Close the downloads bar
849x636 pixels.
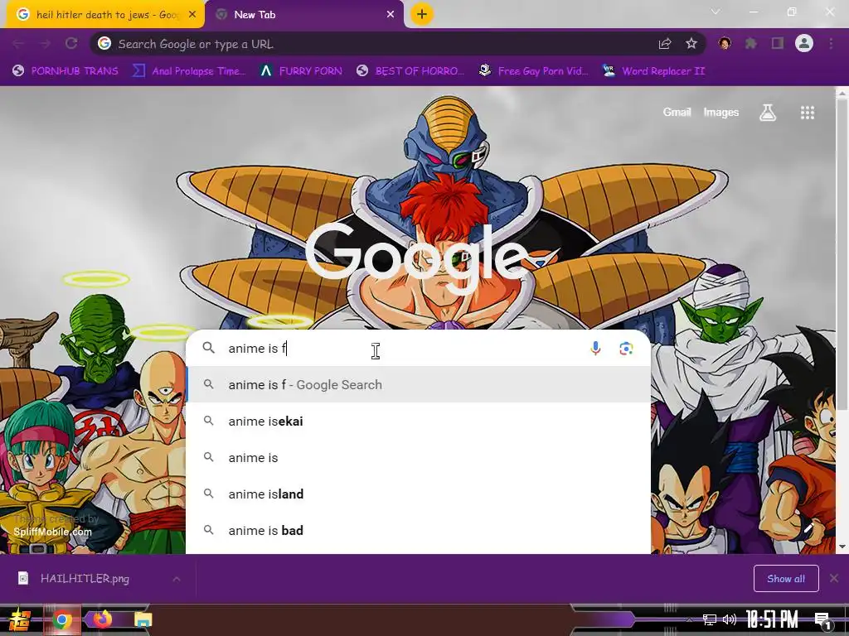[x=834, y=578]
